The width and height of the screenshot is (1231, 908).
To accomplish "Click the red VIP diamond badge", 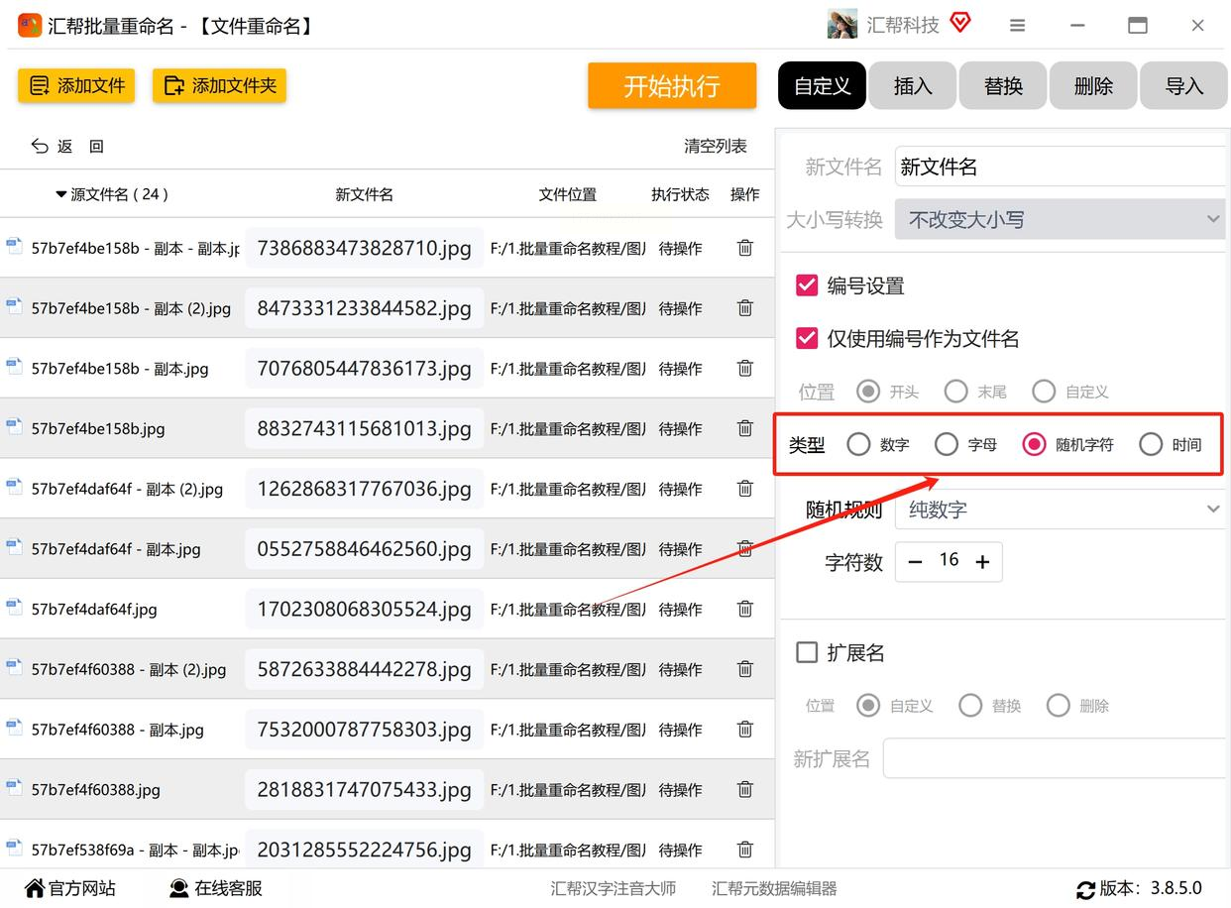I will pos(960,23).
